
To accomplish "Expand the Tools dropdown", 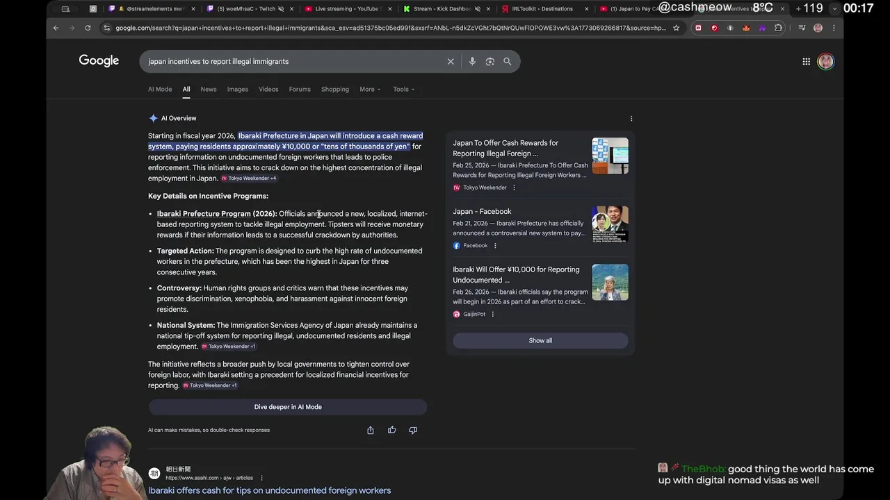I will [404, 89].
